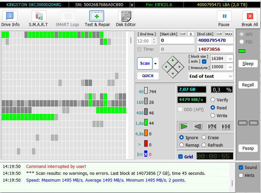Click the green status indicator under PIO
This screenshot has height=193, width=261.
(x=242, y=51)
